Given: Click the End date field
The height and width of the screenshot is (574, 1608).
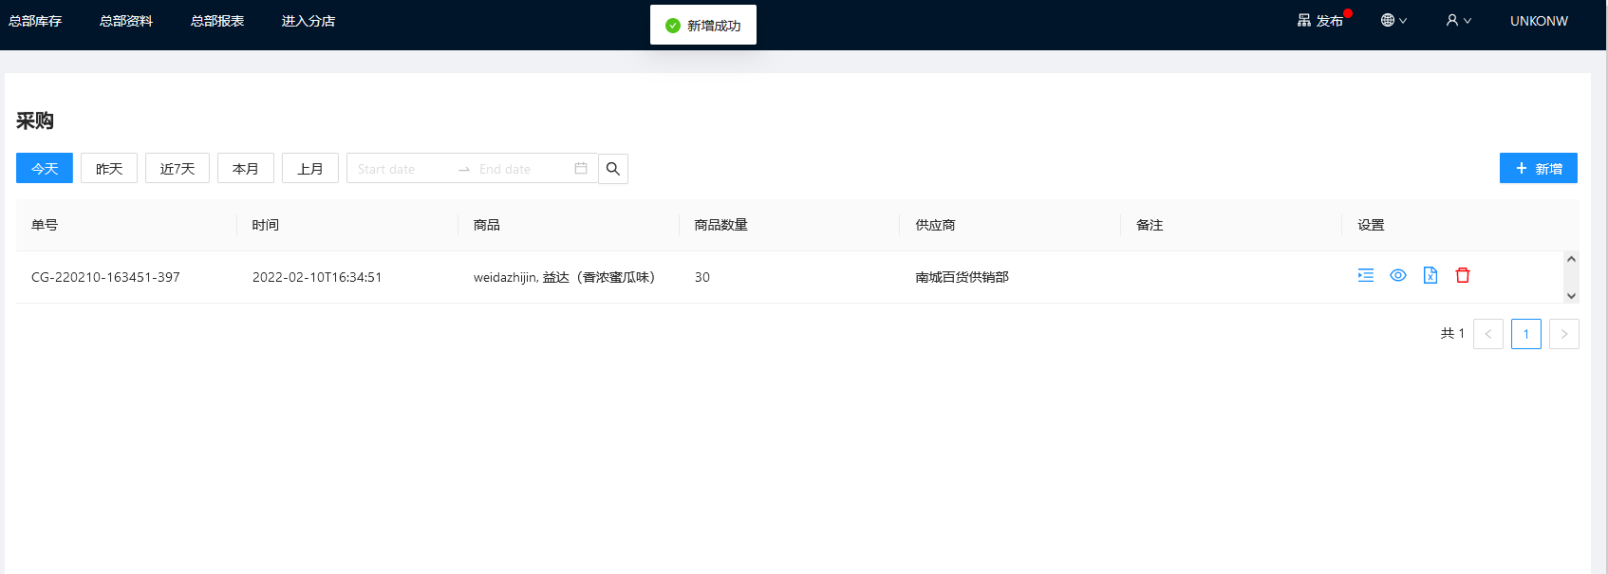Looking at the screenshot, I should click(x=522, y=169).
